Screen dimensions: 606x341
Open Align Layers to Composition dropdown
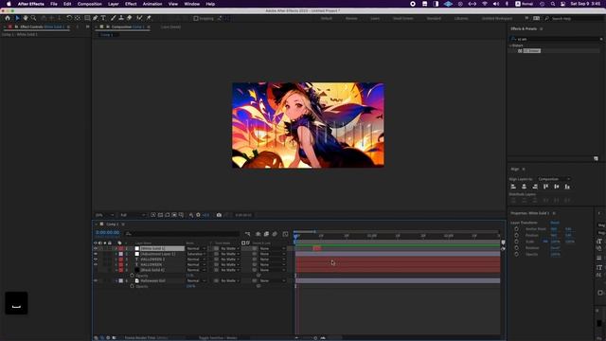(x=554, y=179)
